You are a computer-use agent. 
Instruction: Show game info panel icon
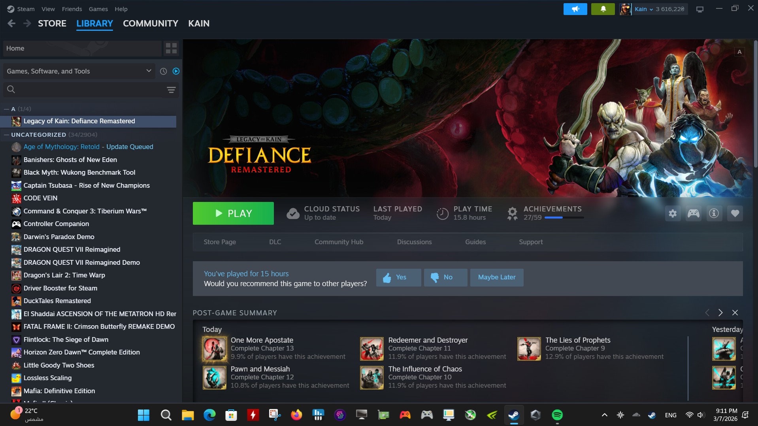714,213
